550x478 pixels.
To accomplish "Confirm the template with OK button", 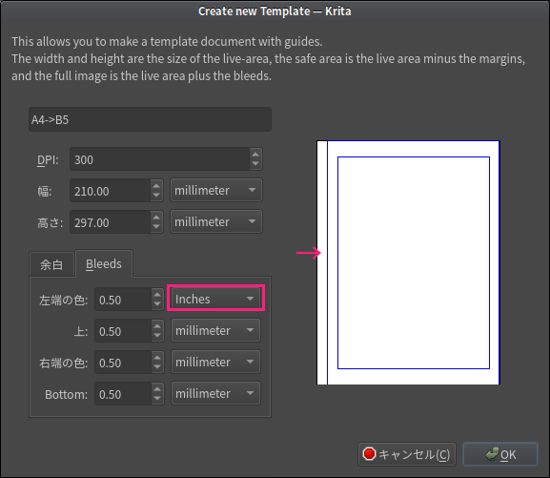I will tap(500, 454).
